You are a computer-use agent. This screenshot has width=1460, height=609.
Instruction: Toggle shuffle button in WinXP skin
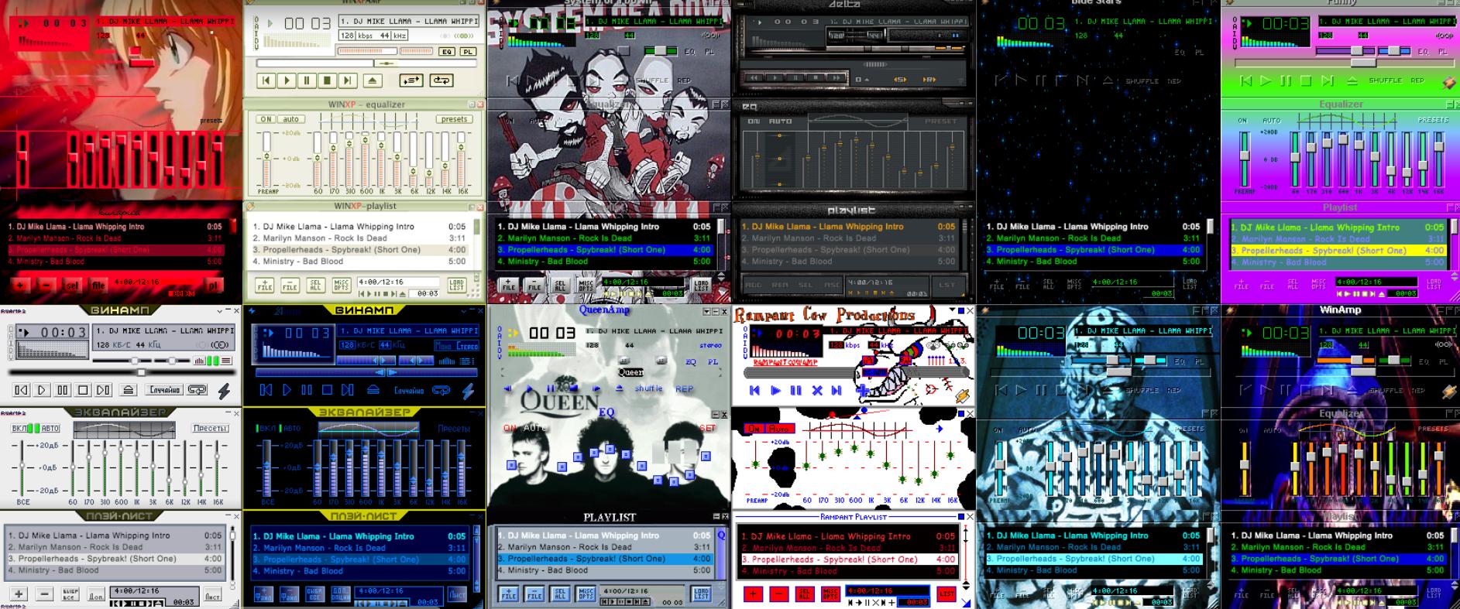click(411, 80)
